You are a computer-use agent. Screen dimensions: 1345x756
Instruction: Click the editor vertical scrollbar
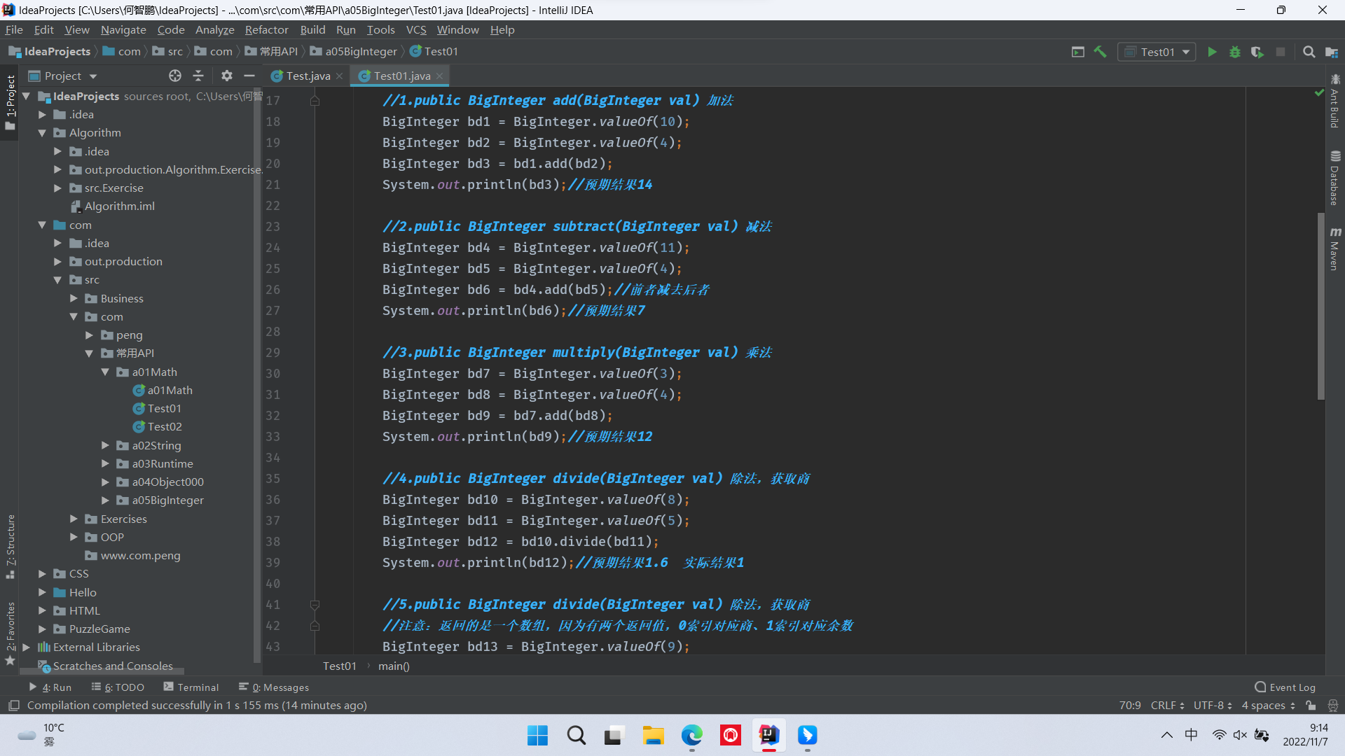pos(1320,304)
